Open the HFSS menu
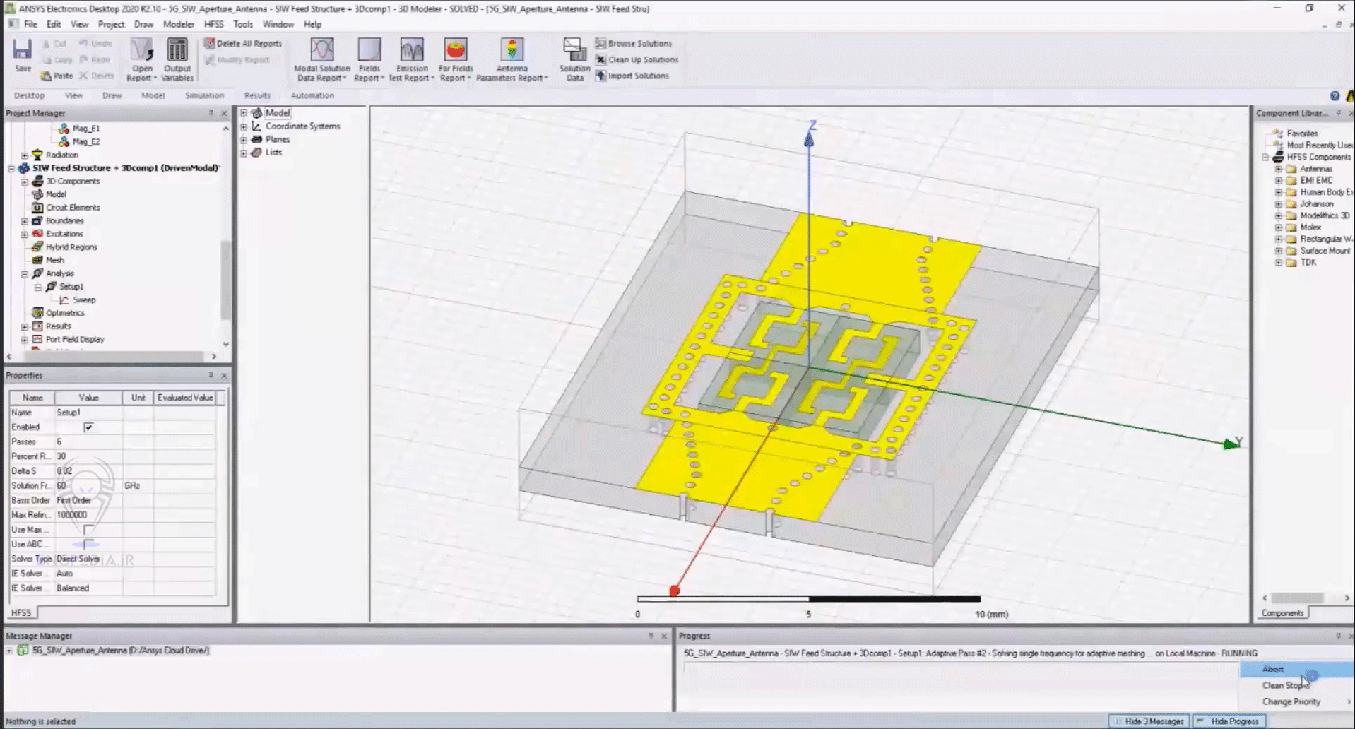Viewport: 1355px width, 729px height. click(213, 24)
